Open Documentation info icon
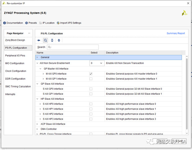Screen dimensions: 192x150 point(5,23)
